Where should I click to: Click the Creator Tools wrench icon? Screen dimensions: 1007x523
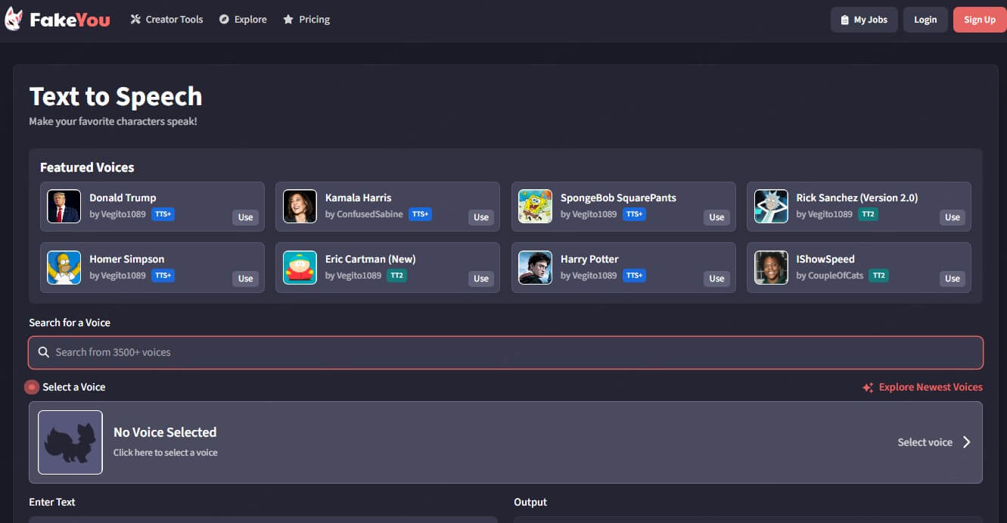(x=135, y=20)
